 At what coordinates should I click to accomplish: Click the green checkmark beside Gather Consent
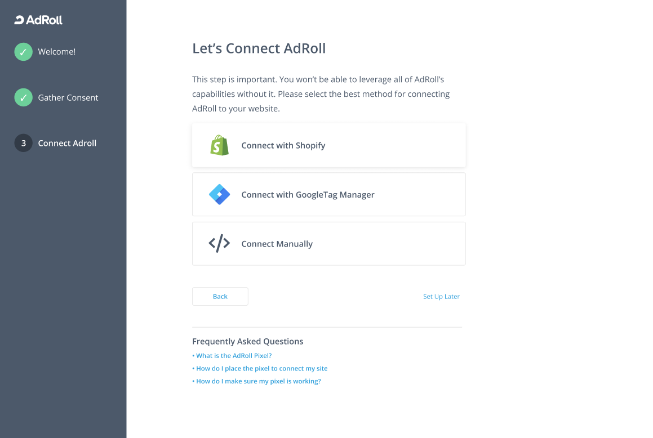(x=23, y=97)
